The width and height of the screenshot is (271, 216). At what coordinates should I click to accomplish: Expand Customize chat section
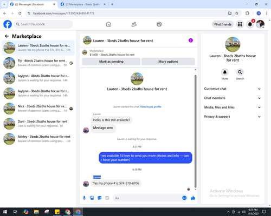[x=233, y=89]
